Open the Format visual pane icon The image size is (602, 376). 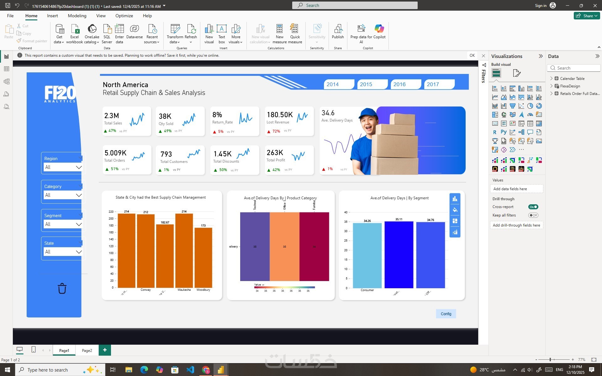pos(516,73)
